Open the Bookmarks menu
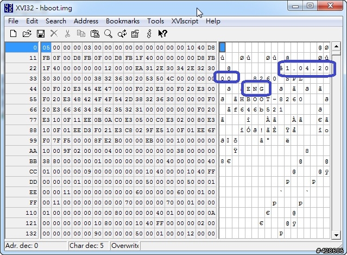Viewport: 347px width, 255px height. pyautogui.click(x=123, y=21)
